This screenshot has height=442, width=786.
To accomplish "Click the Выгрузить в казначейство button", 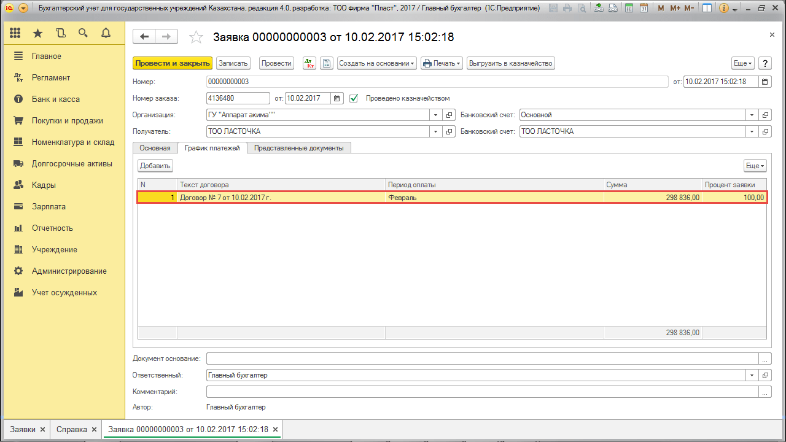I will pos(510,63).
